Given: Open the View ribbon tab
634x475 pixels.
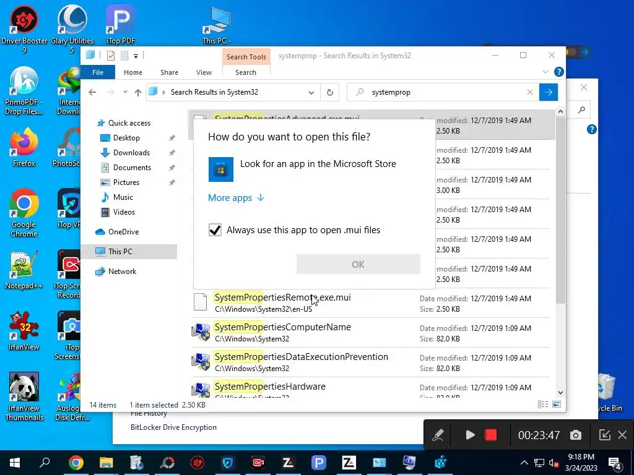Looking at the screenshot, I should (x=204, y=72).
